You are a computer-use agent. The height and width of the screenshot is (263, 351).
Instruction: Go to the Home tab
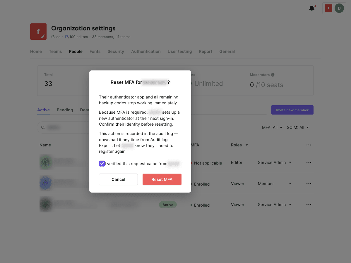click(36, 51)
